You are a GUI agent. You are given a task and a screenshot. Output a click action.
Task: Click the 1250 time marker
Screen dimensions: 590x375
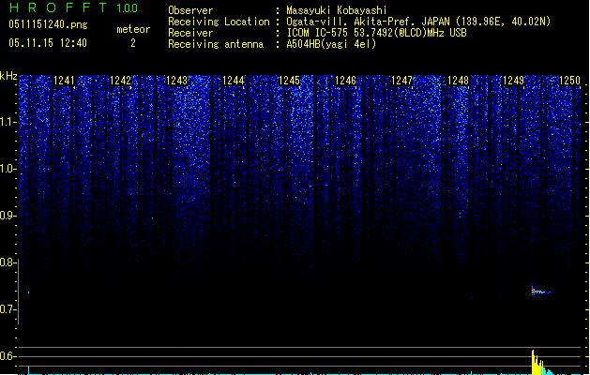pyautogui.click(x=569, y=81)
